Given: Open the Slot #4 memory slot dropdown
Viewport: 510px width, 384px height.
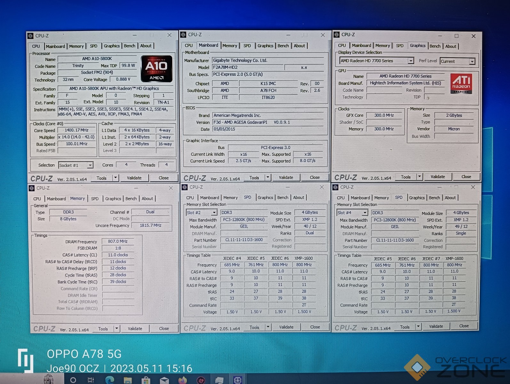Looking at the screenshot, I should point(365,213).
